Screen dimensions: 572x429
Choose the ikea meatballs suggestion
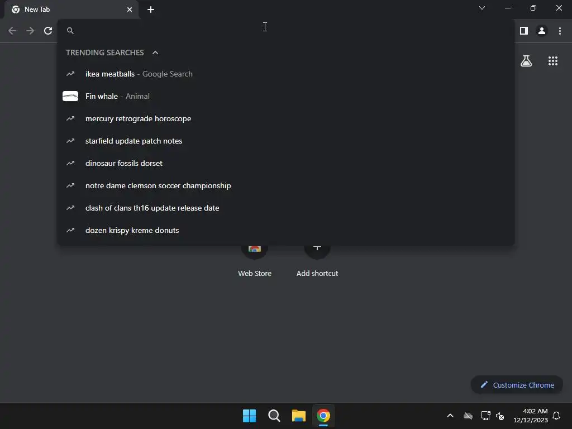(286, 74)
